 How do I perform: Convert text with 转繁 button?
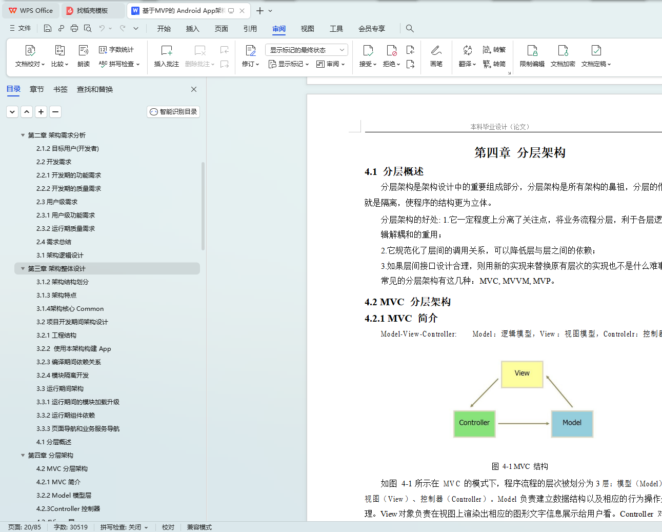[494, 50]
